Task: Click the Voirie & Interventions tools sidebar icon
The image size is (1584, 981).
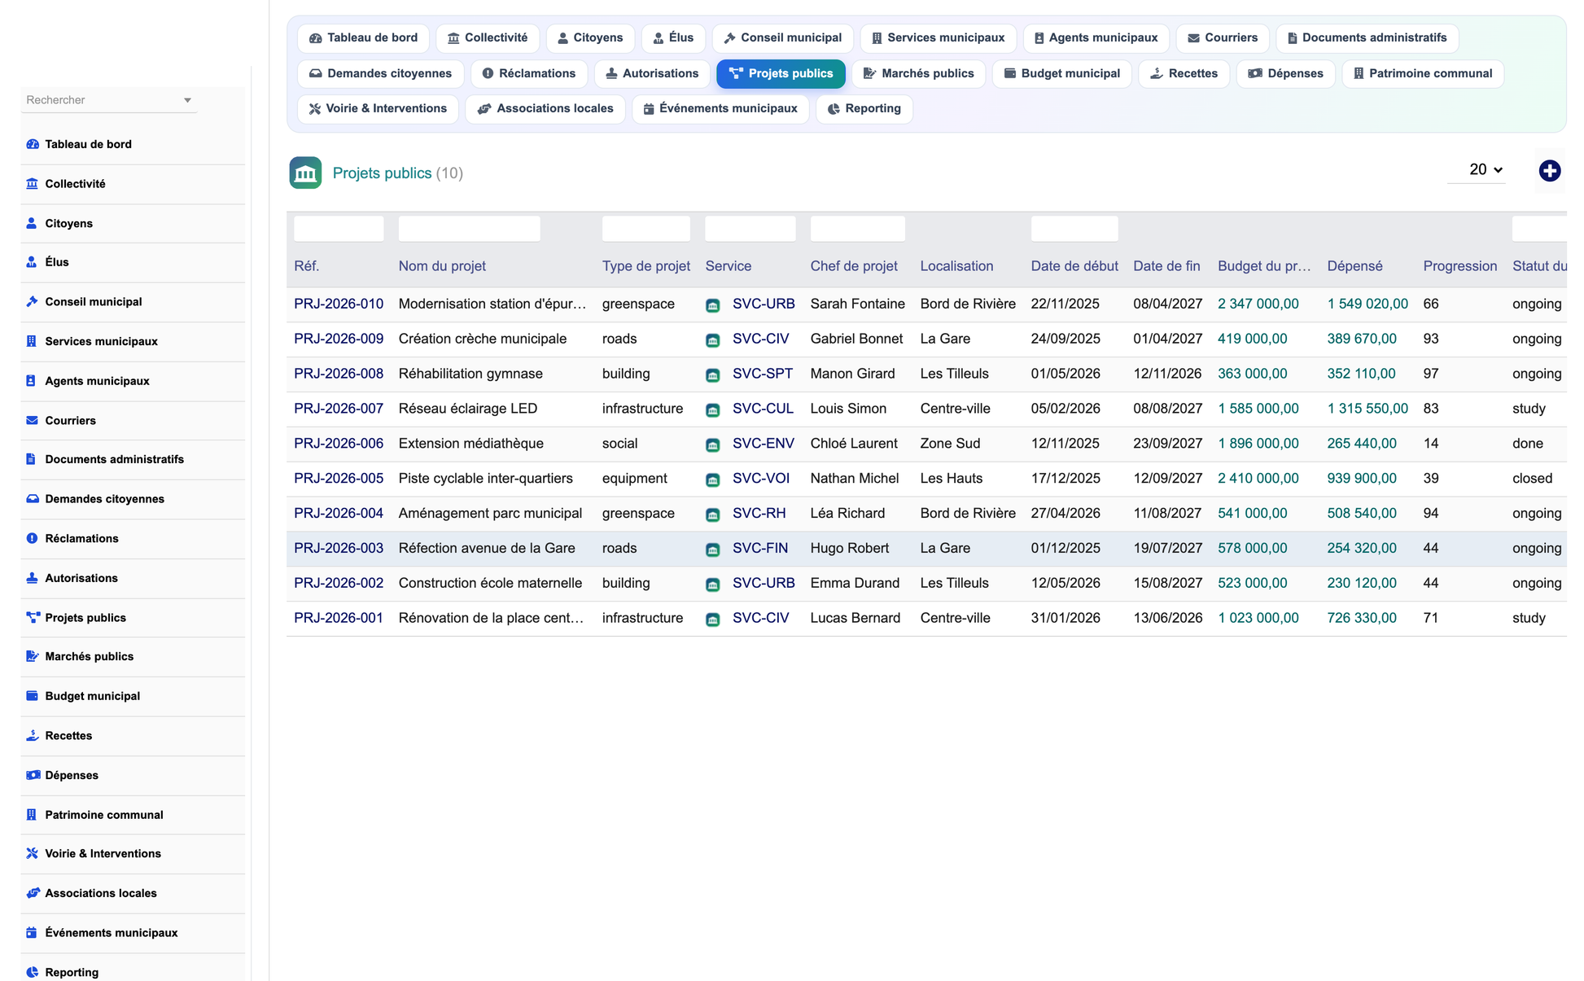Action: click(x=33, y=853)
